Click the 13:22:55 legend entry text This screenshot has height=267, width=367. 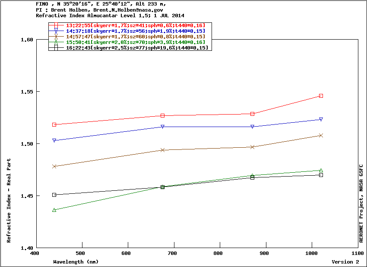135,26
